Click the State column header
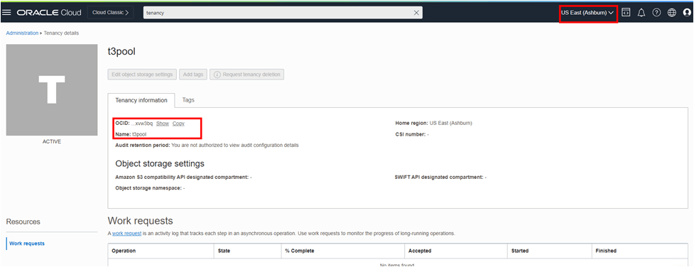 click(x=247, y=251)
